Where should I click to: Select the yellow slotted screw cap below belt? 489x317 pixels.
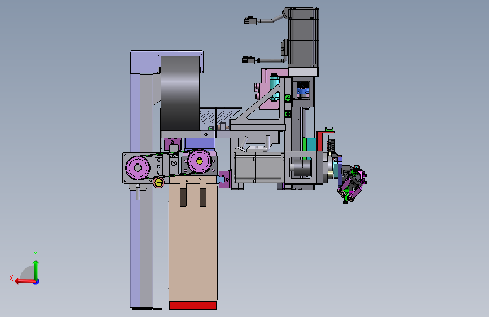pyautogui.click(x=158, y=183)
